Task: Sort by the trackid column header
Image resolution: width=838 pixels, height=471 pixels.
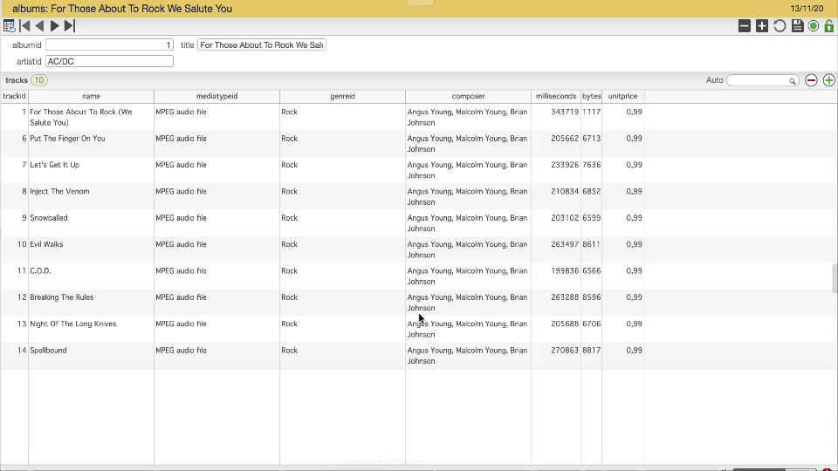Action: (15, 96)
